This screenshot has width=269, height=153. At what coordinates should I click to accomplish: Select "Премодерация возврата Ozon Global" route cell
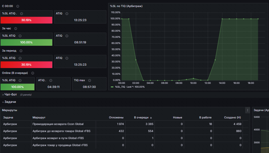[58, 124]
